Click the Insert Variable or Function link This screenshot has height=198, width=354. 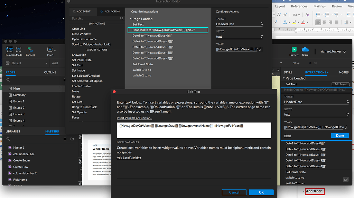(134, 118)
